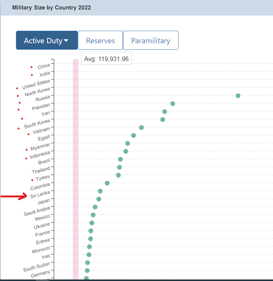Select the Myanmar axis label

tap(40, 147)
